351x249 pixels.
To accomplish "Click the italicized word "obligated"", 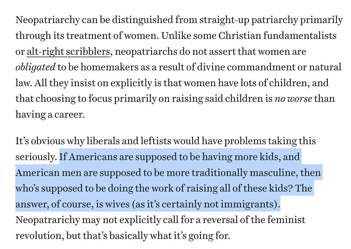I will click(35, 67).
